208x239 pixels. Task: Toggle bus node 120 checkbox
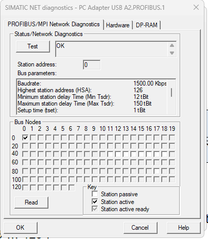[x=25, y=187]
